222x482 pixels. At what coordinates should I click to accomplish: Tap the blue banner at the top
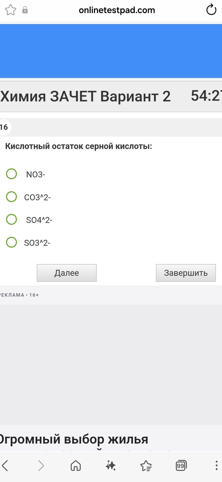coord(111,51)
